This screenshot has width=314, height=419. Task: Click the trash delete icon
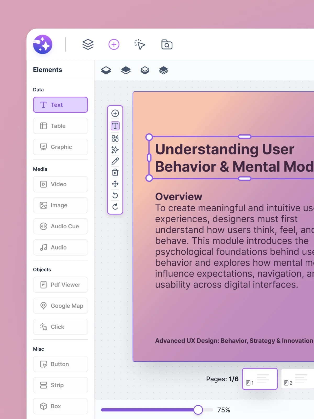click(115, 172)
